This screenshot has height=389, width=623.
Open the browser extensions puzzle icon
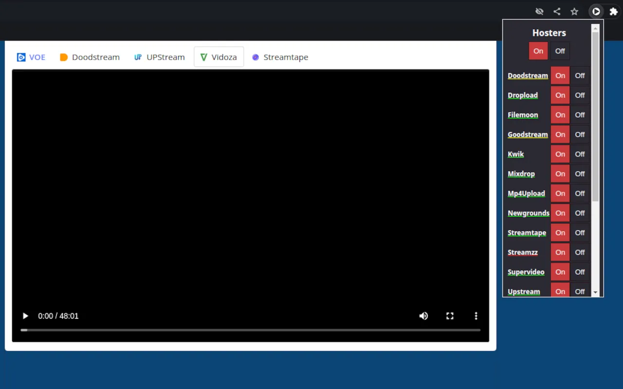pyautogui.click(x=613, y=11)
